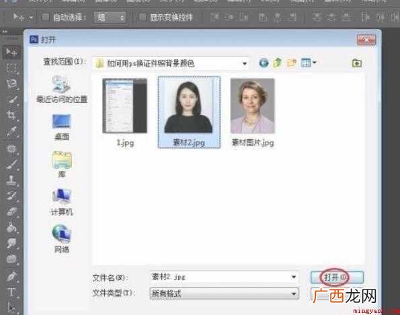
Task: Select the Eraser tool
Action: coord(11,212)
